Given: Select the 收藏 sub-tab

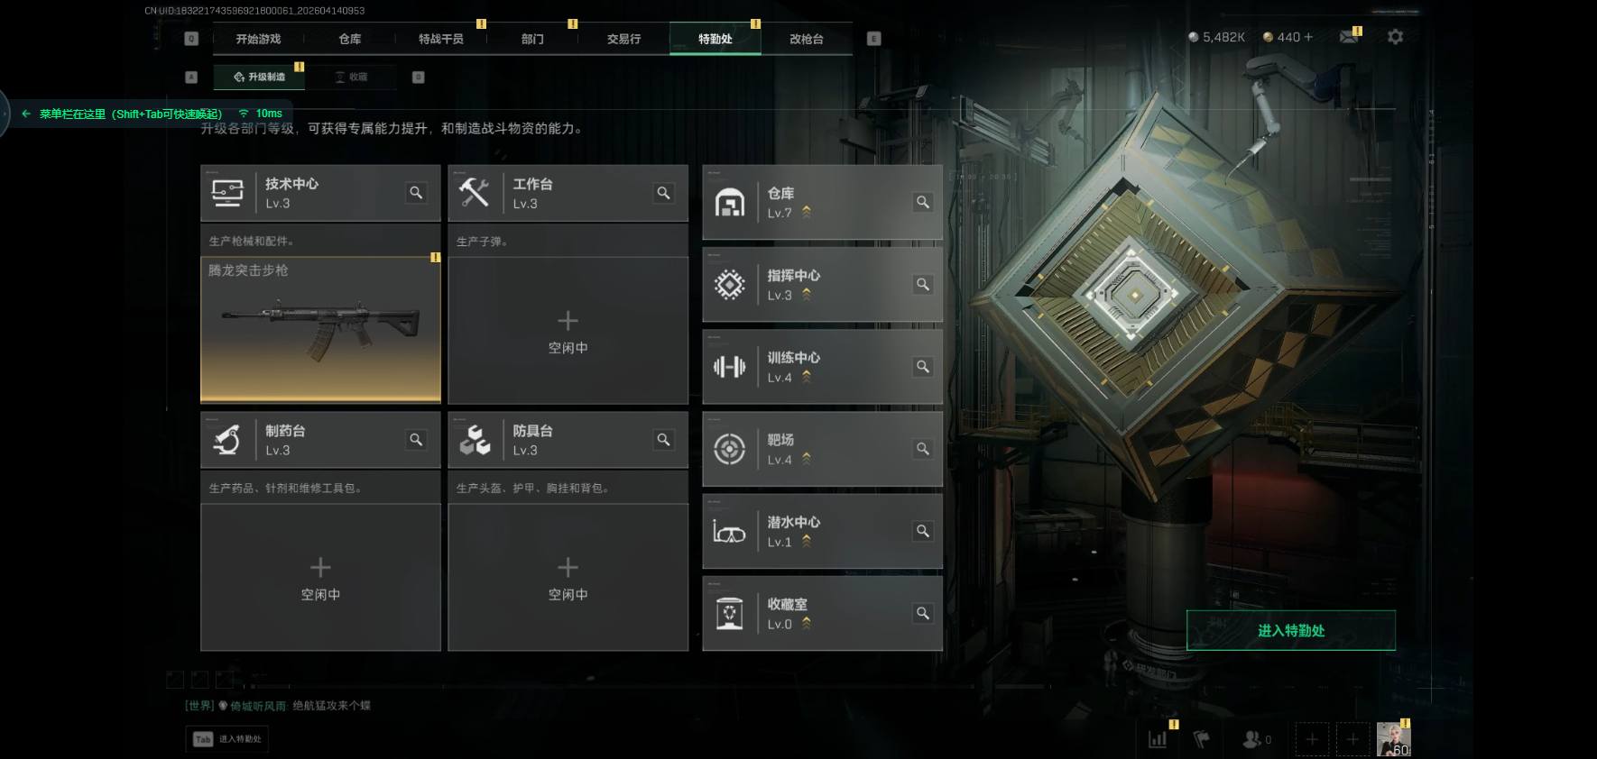Looking at the screenshot, I should 351,77.
